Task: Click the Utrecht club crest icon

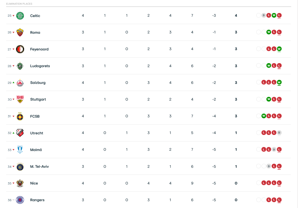Action: 20,133
